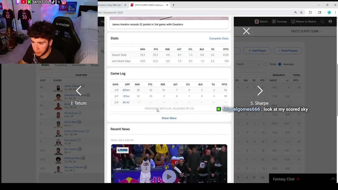Click the page vertical scrollbar
Screen dimensions: 338x190
coord(337,90)
